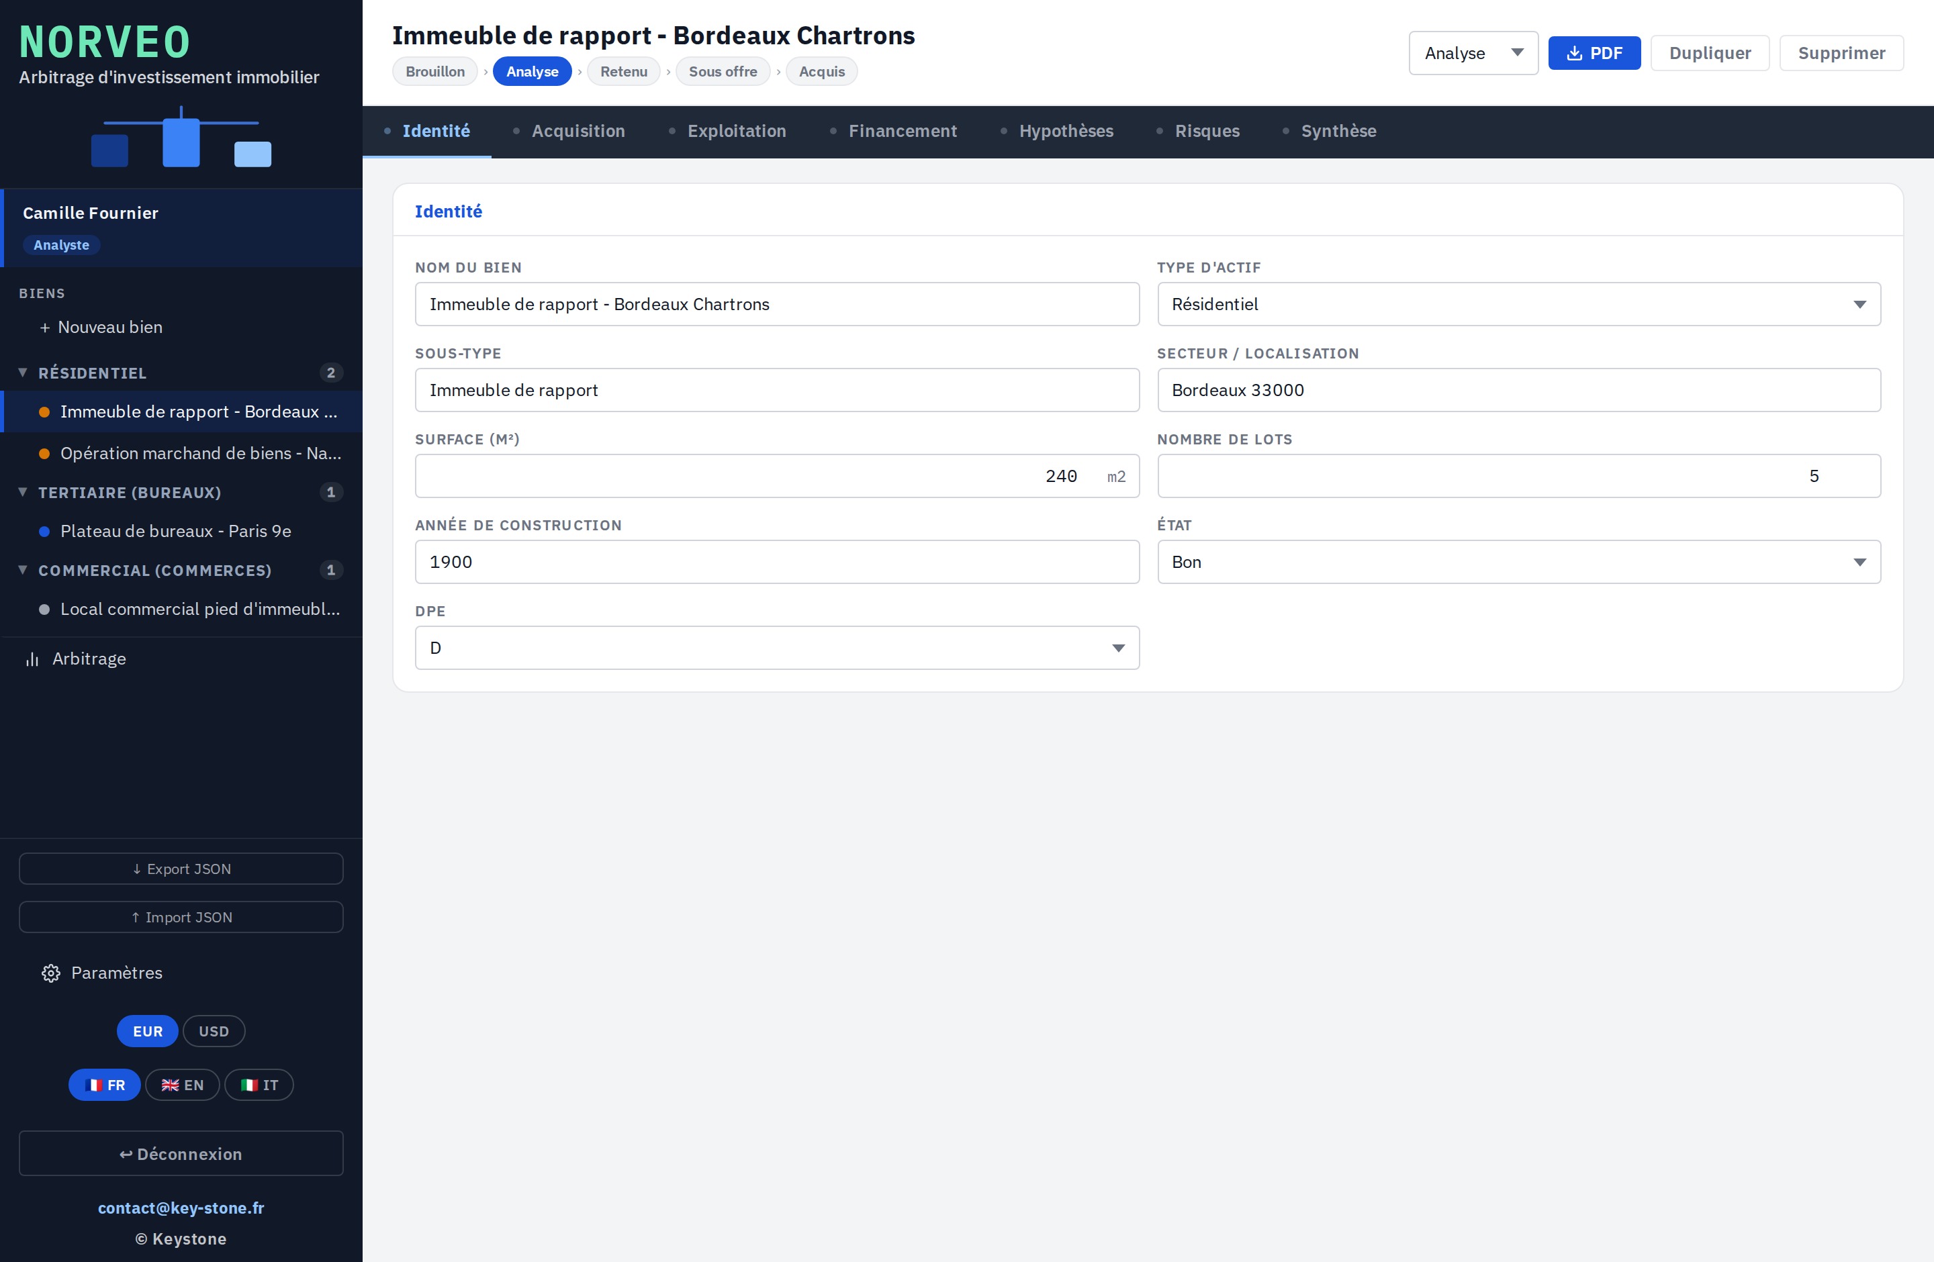Click Export JSON button

181,868
